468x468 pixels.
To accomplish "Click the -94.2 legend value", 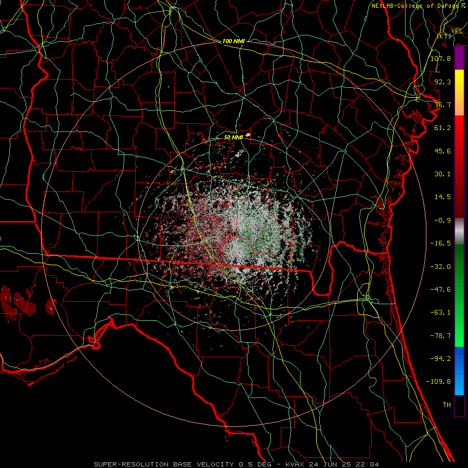I will coord(440,359).
